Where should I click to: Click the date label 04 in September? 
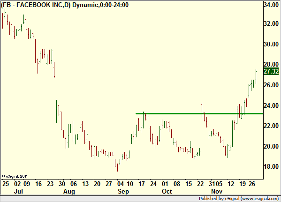point(121,184)
